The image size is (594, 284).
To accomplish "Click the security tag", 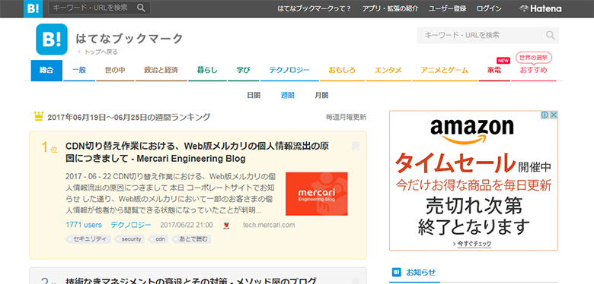I will pyautogui.click(x=130, y=239).
